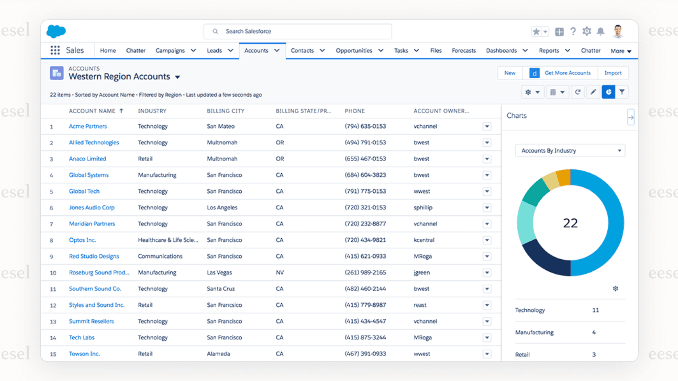The image size is (678, 381).
Task: Click the user profile avatar
Action: pyautogui.click(x=617, y=31)
